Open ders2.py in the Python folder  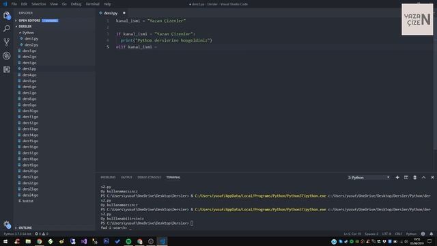point(31,45)
